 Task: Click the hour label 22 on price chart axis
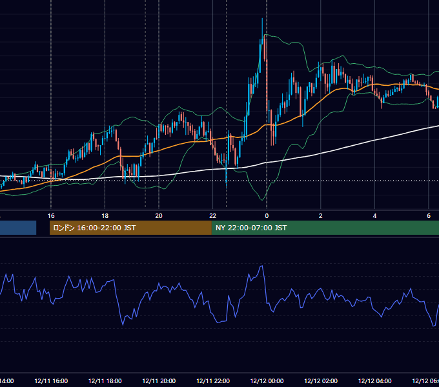[213, 216]
